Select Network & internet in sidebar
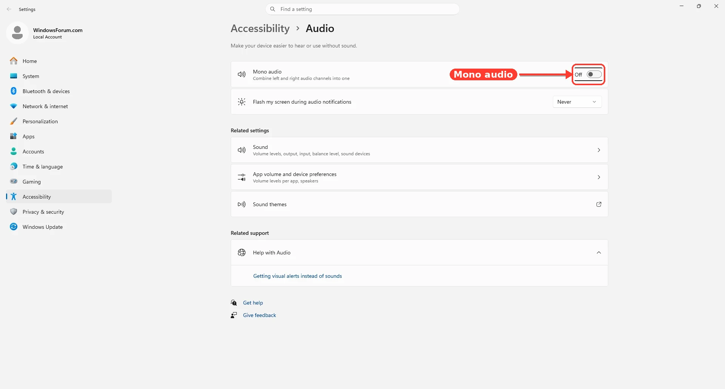Viewport: 725px width, 389px height. coord(59,106)
